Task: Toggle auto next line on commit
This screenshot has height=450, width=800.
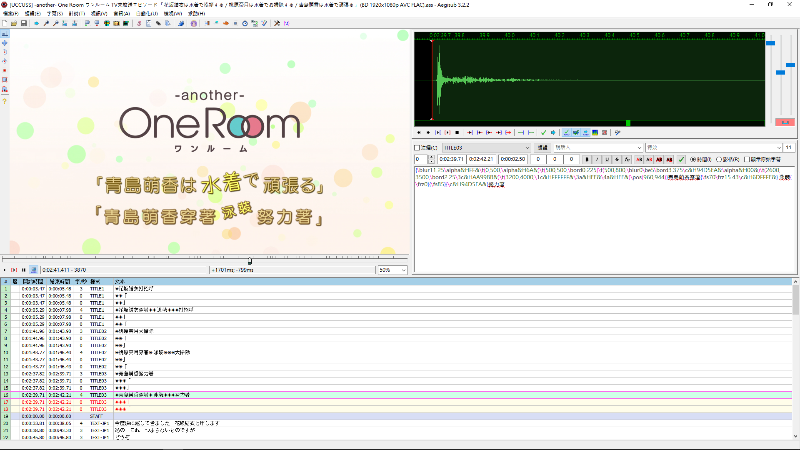Action: coord(576,132)
